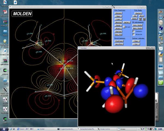Click the Space plot mode button
Image resolution: width=164 pixels, height=131 pixels.
tap(134, 19)
